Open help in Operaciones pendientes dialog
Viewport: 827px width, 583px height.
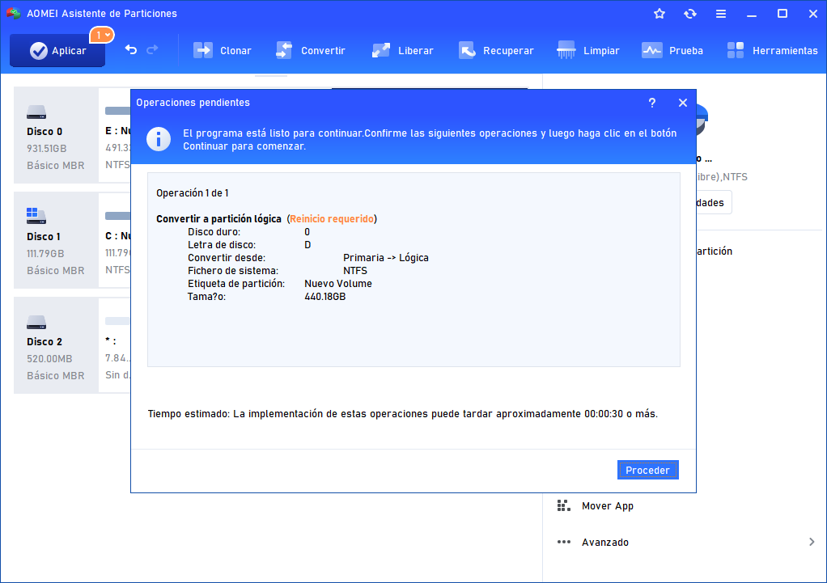coord(652,103)
